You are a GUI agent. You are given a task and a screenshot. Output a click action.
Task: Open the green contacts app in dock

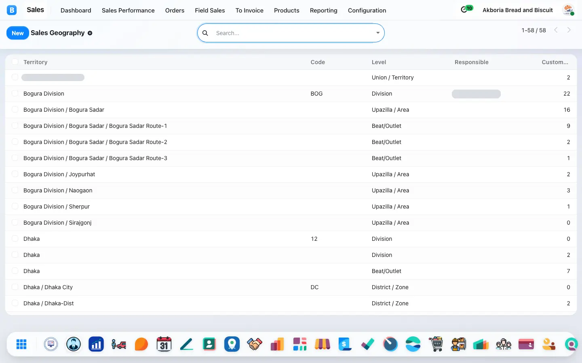209,344
